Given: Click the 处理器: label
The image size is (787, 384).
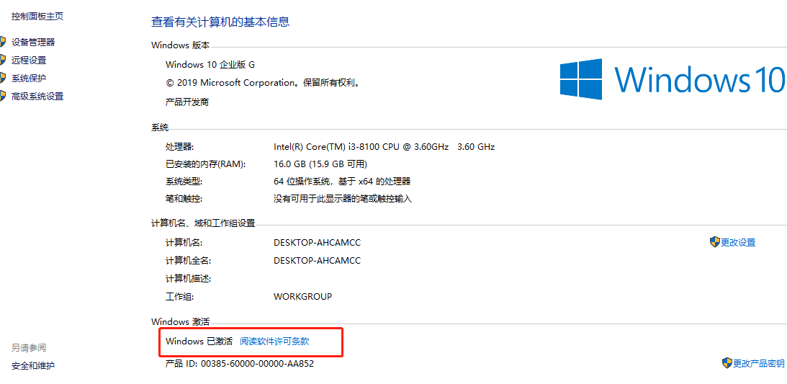Looking at the screenshot, I should pos(180,147).
